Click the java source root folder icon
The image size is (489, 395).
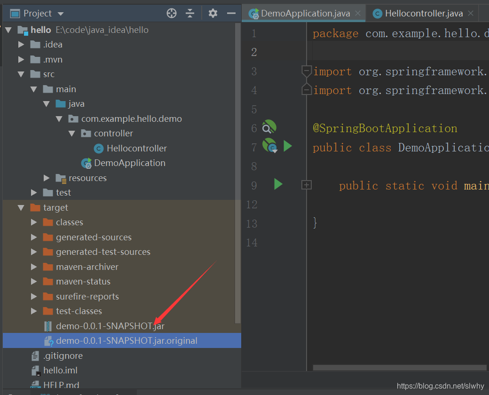point(61,104)
